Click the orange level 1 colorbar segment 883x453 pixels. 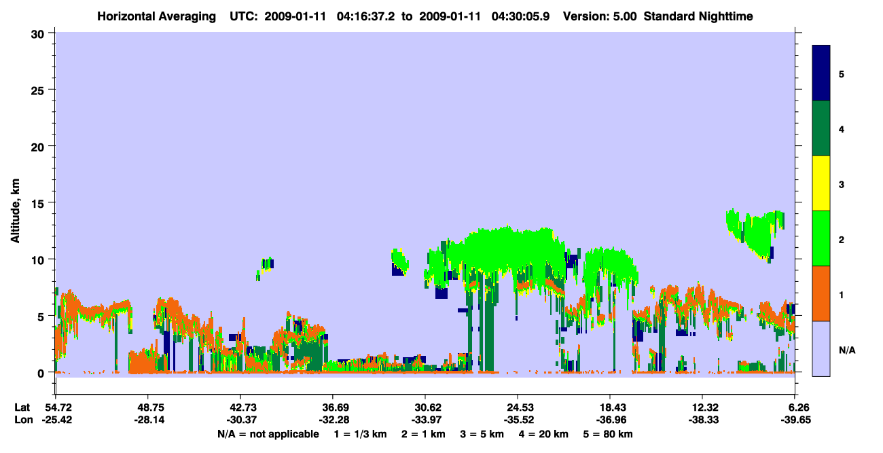tap(821, 293)
